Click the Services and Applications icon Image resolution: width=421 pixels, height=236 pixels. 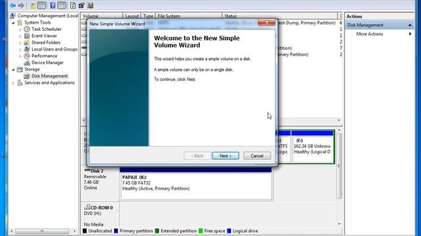tap(20, 83)
